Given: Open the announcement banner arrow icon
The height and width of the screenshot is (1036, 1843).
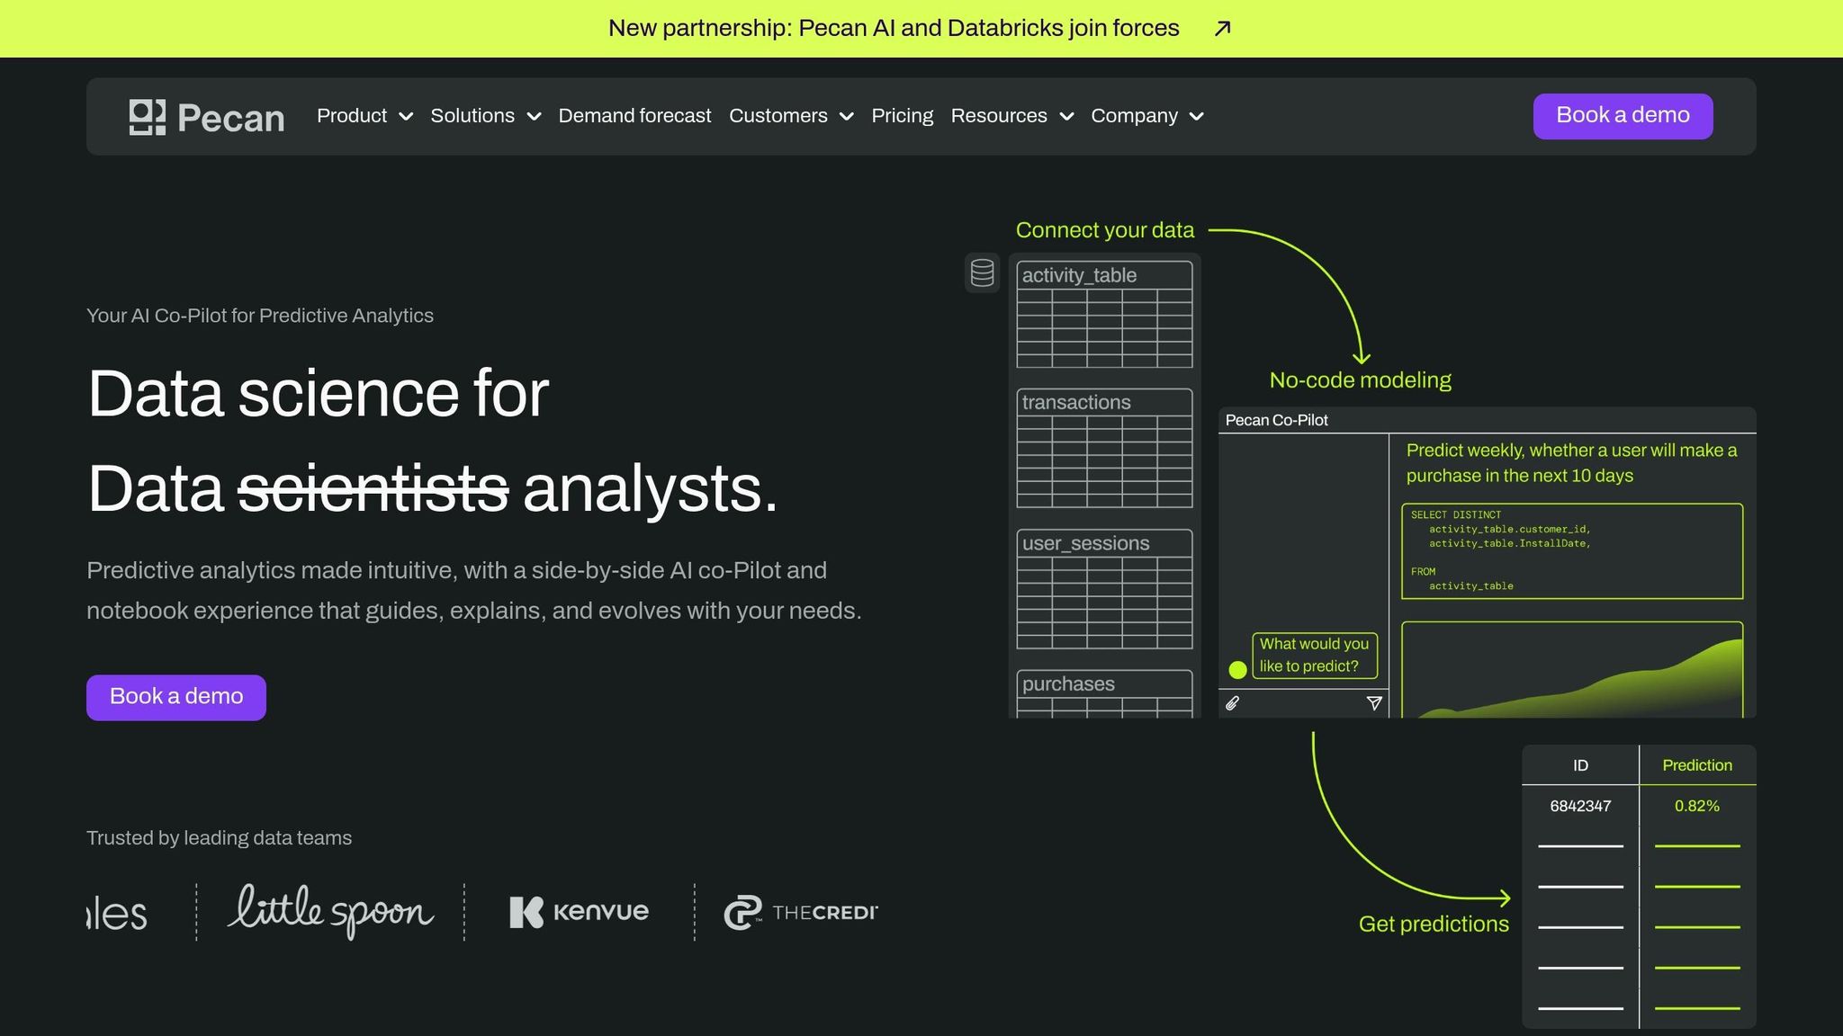Looking at the screenshot, I should pyautogui.click(x=1222, y=29).
